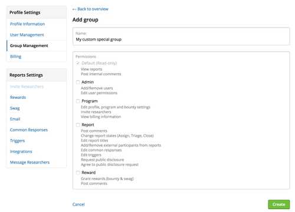295x212 pixels.
Task: Click the Reports Settings header
Action: point(26,75)
